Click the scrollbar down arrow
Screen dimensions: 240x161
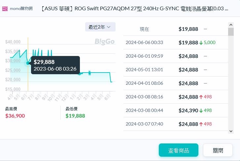click(231, 131)
